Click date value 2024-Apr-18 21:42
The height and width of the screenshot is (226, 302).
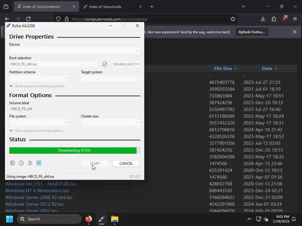click(x=263, y=130)
